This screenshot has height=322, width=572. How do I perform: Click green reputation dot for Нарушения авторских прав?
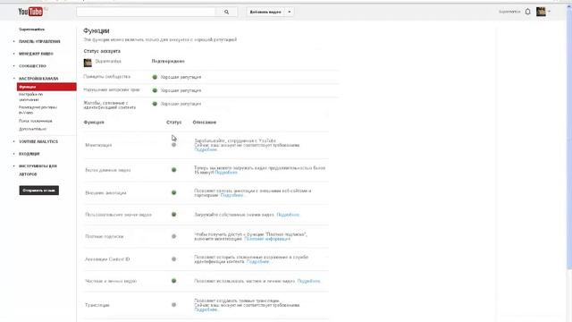point(155,90)
